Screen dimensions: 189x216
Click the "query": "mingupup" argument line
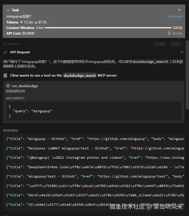pos(33,111)
